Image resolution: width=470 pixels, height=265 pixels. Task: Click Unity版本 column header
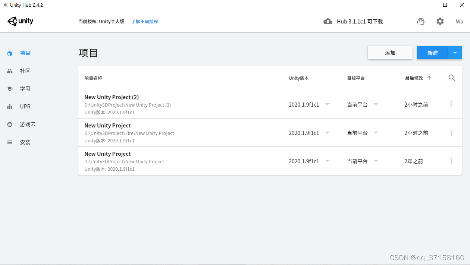[299, 78]
